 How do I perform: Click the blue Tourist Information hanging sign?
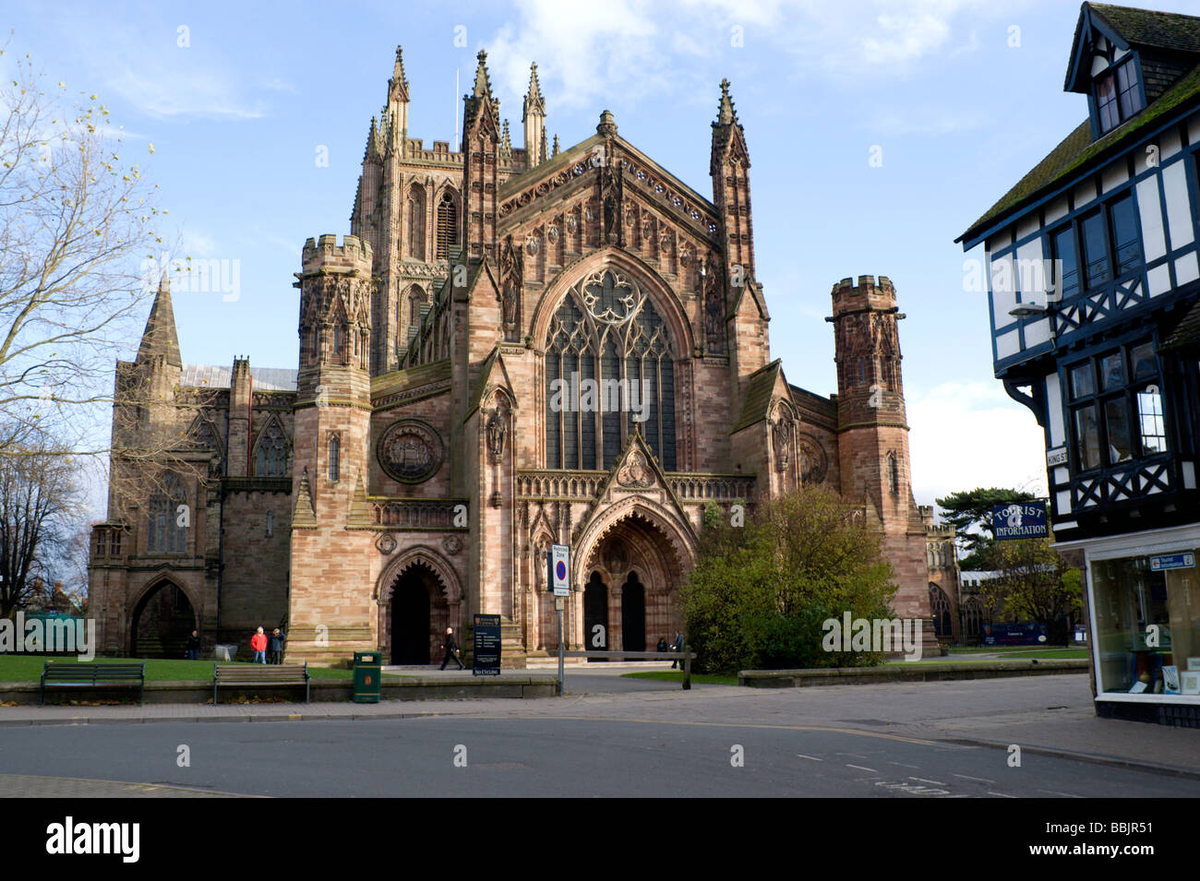click(x=1020, y=520)
